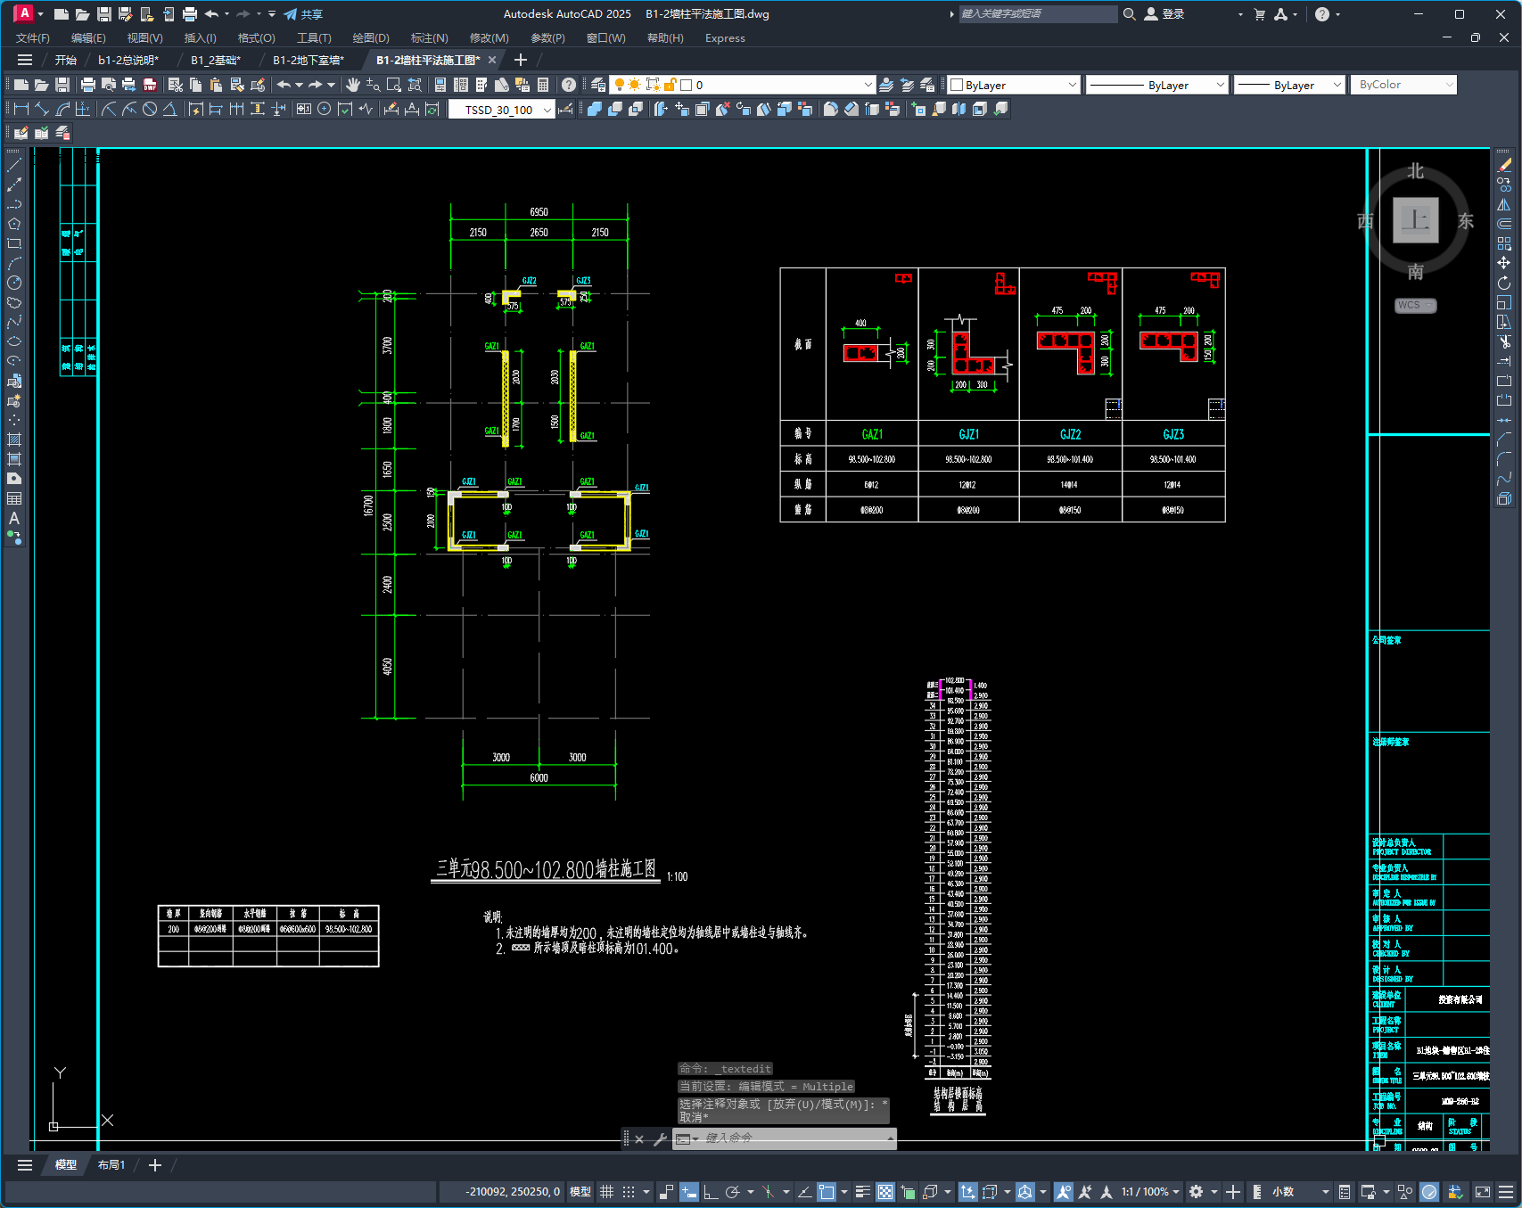
Task: Toggle ortho mode in status bar
Action: [711, 1191]
